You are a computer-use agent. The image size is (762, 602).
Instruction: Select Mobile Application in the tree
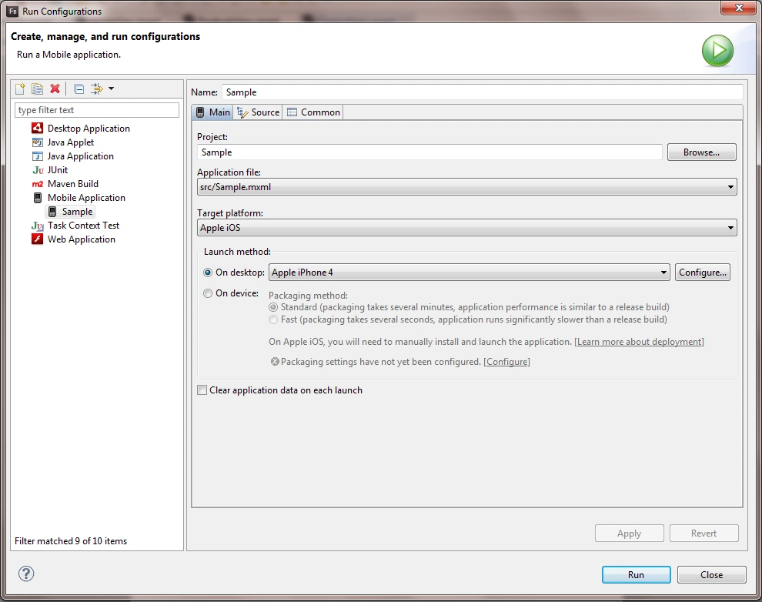86,198
